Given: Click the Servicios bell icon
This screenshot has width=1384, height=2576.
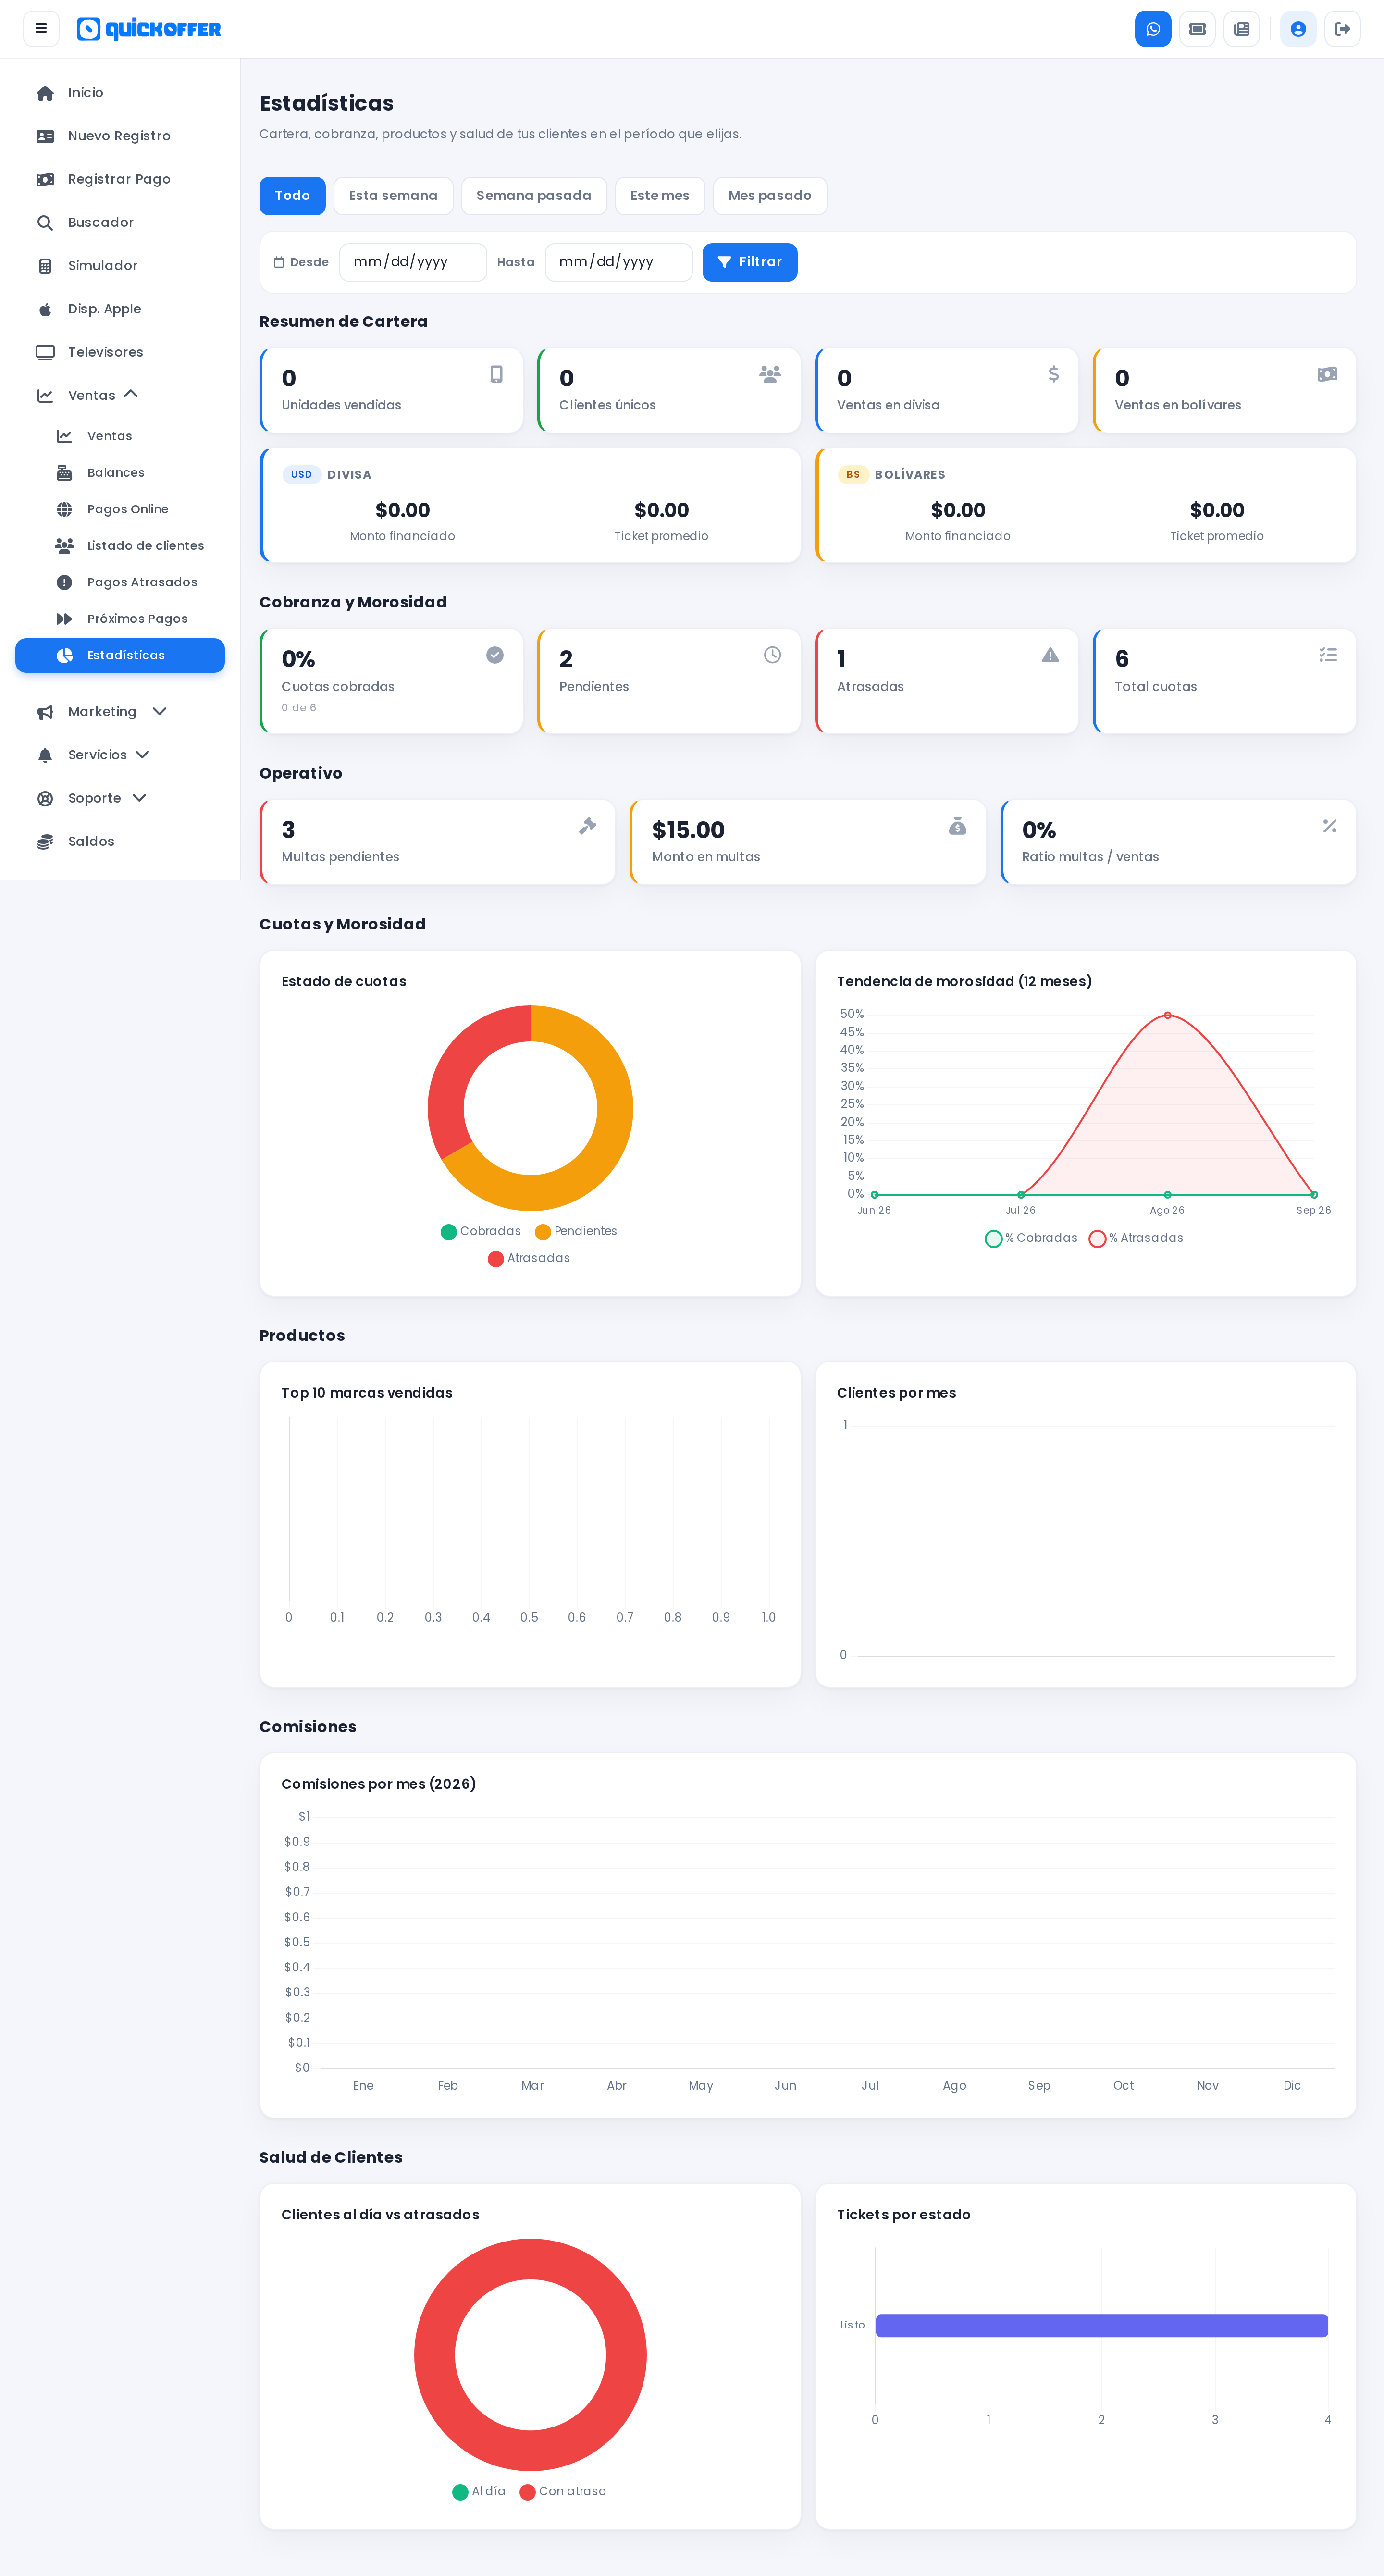Looking at the screenshot, I should point(45,755).
